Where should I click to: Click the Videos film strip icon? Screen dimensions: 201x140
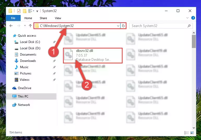point(16,80)
